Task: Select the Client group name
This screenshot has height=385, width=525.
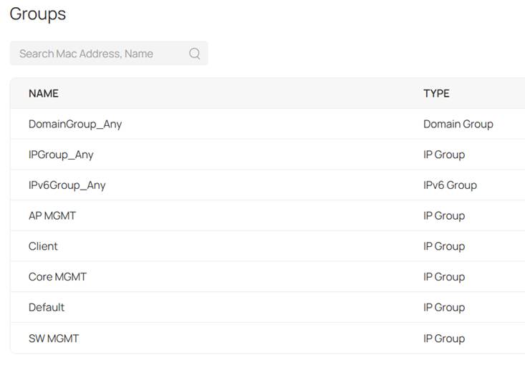Action: 43,246
